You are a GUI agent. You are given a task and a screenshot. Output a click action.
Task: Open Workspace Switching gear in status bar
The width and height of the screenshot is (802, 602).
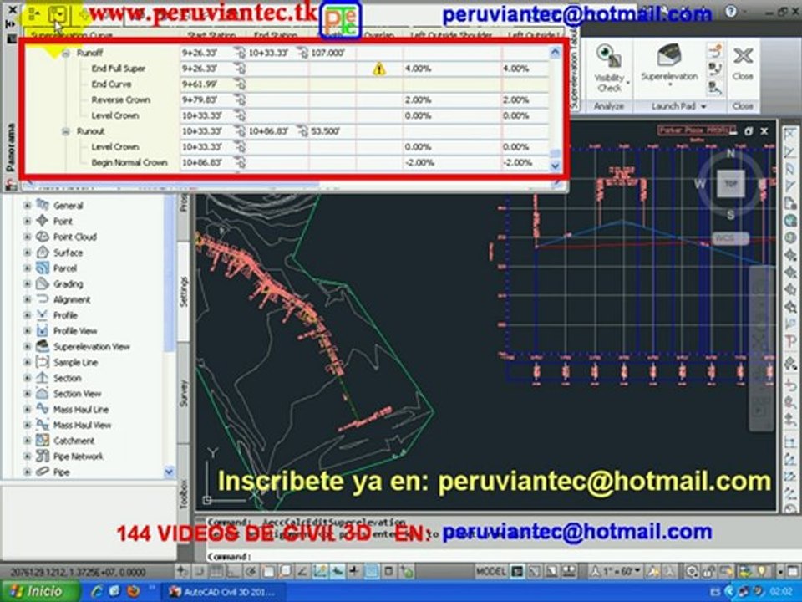tap(692, 571)
